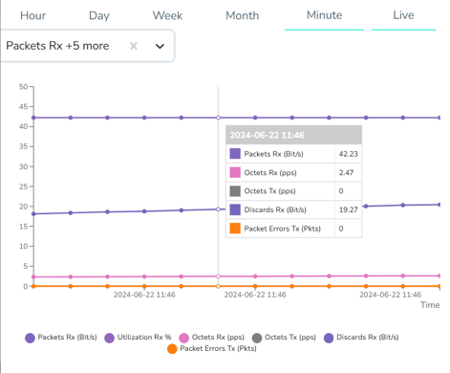
Task: Expand the Packets Rx metrics dropdown chevron
Action: [160, 46]
